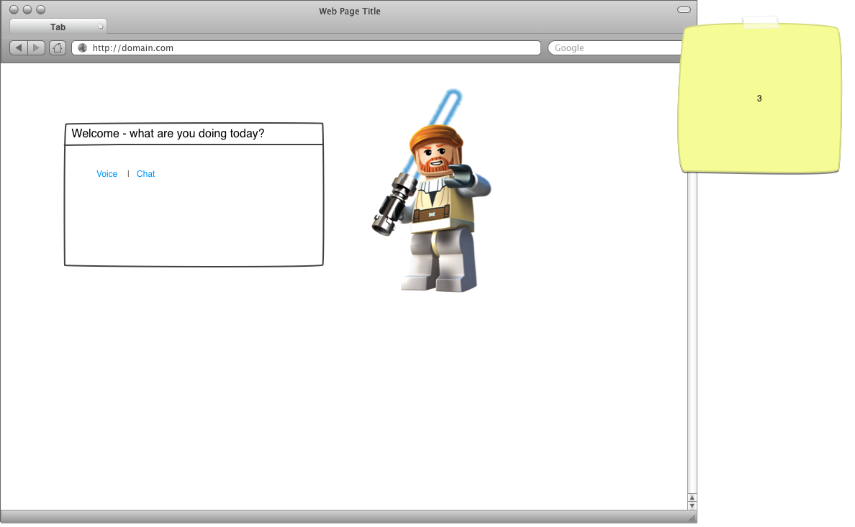Image resolution: width=855 pixels, height=527 pixels.
Task: Close the tab with the x icon
Action: [x=101, y=27]
